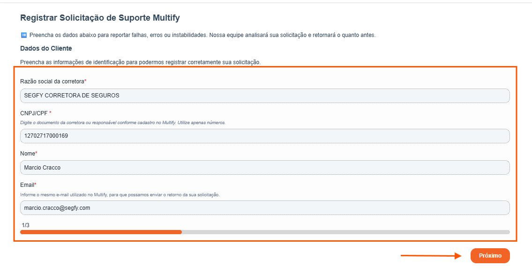The width and height of the screenshot is (532, 274).
Task: Click the "Razão social da corretora" label
Action: (53, 81)
